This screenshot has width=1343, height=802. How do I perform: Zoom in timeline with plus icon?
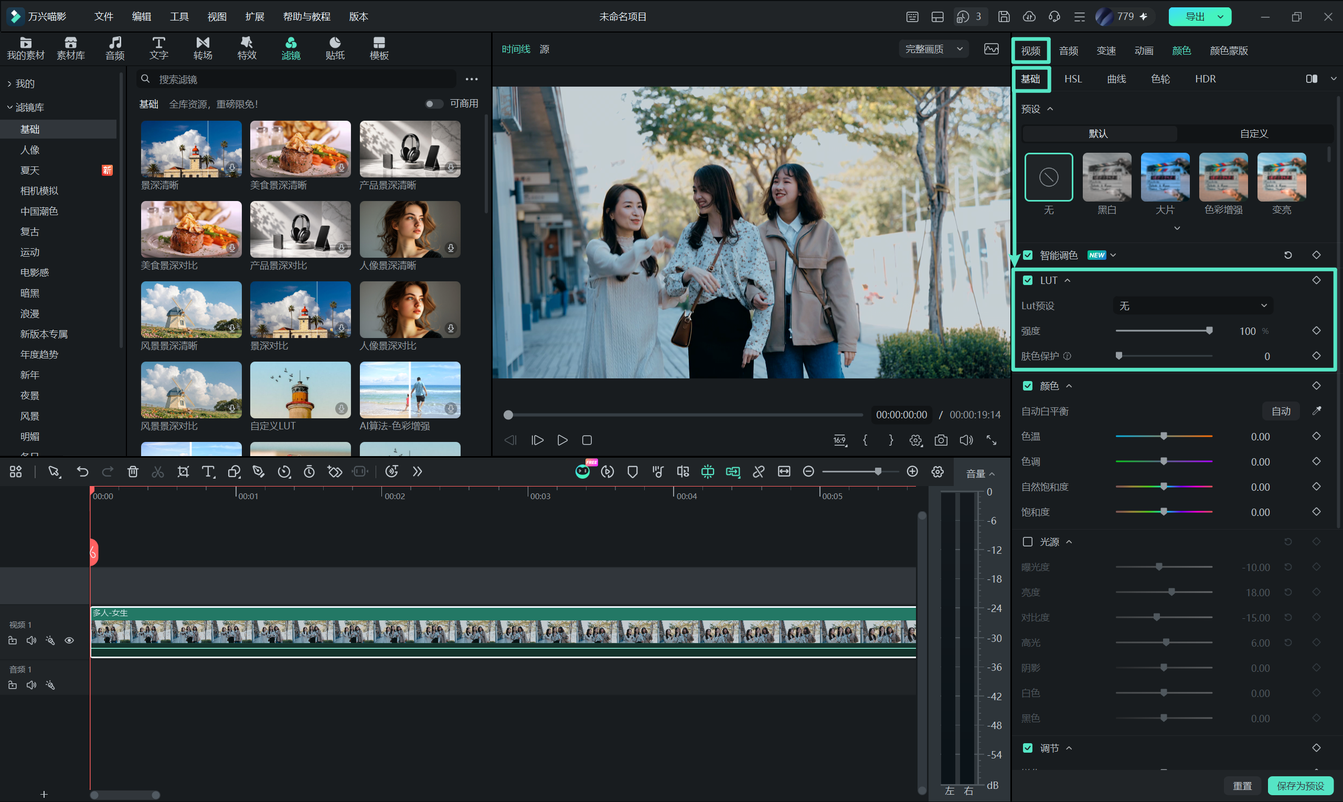coord(912,471)
